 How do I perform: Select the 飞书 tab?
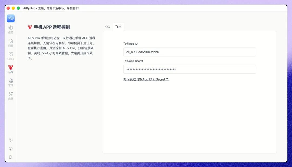click(118, 27)
